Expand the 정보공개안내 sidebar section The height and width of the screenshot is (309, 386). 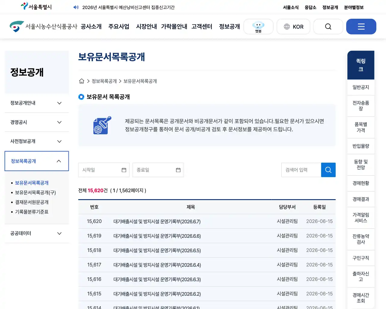click(37, 103)
